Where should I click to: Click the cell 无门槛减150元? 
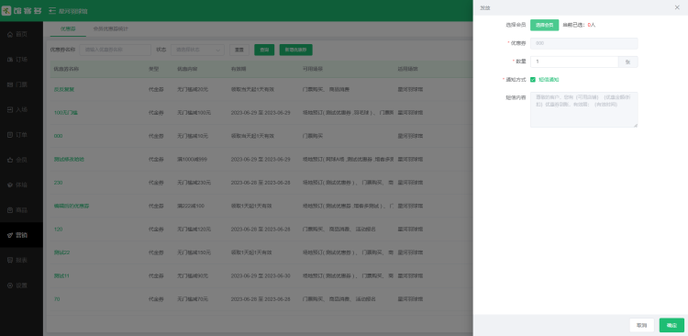point(194,252)
